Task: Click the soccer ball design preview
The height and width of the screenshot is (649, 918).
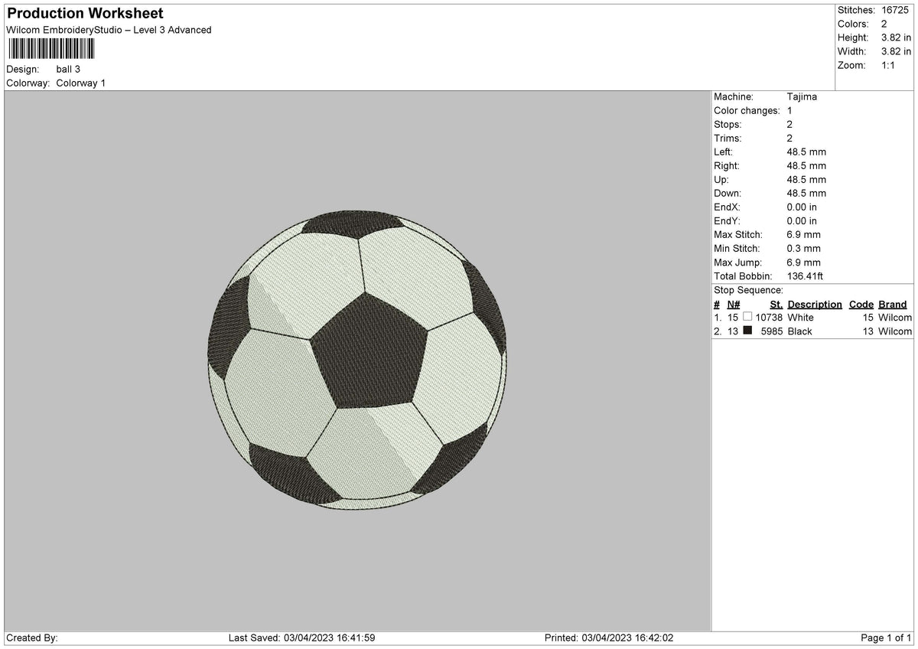Action: (357, 360)
